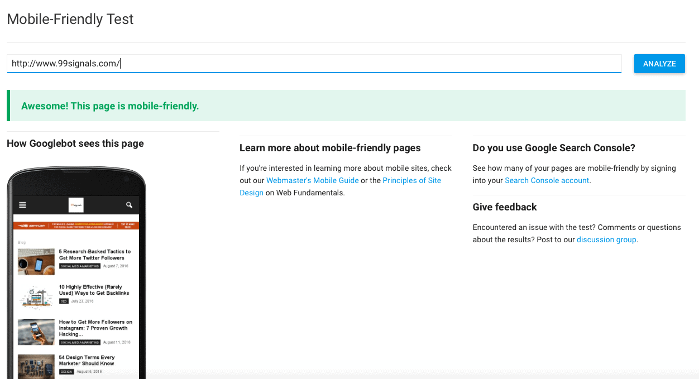
Task: Open the hamburger menu in phone preview
Action: (23, 205)
